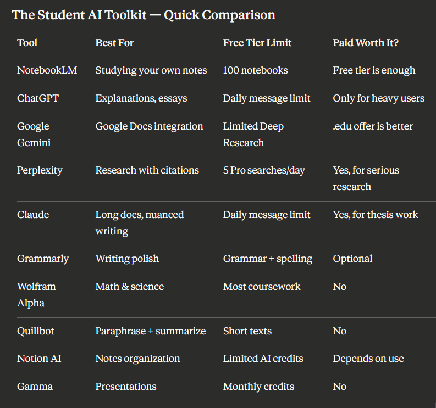This screenshot has height=408, width=436.
Task: Click the Claude tool name
Action: coord(33,215)
